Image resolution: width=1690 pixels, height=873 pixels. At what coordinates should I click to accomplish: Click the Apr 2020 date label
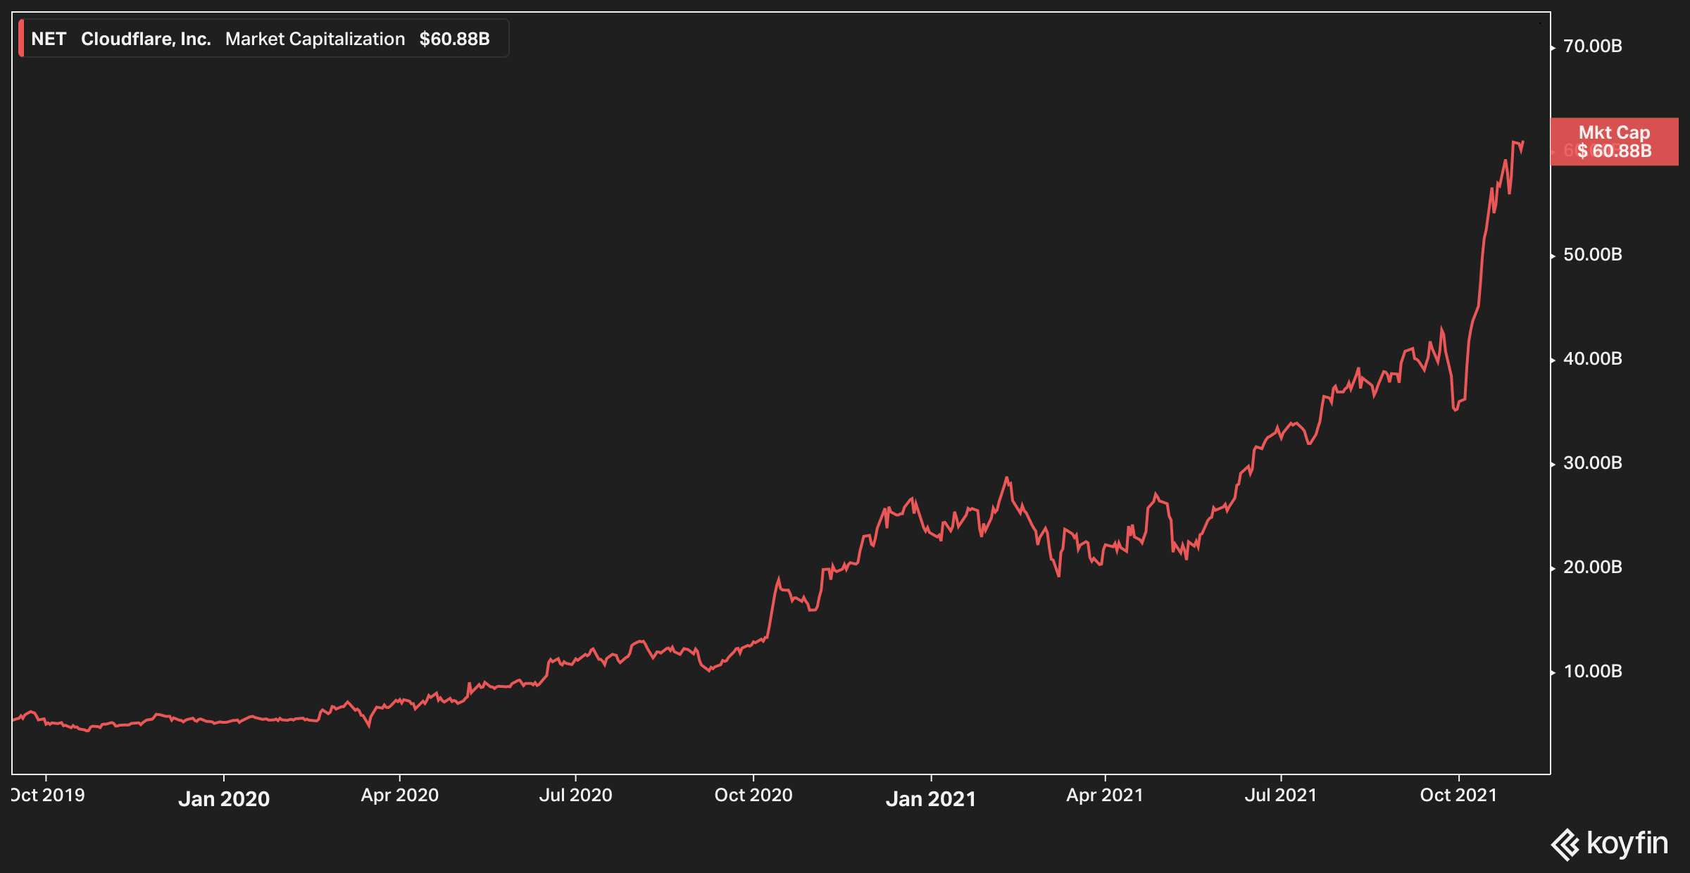[399, 796]
